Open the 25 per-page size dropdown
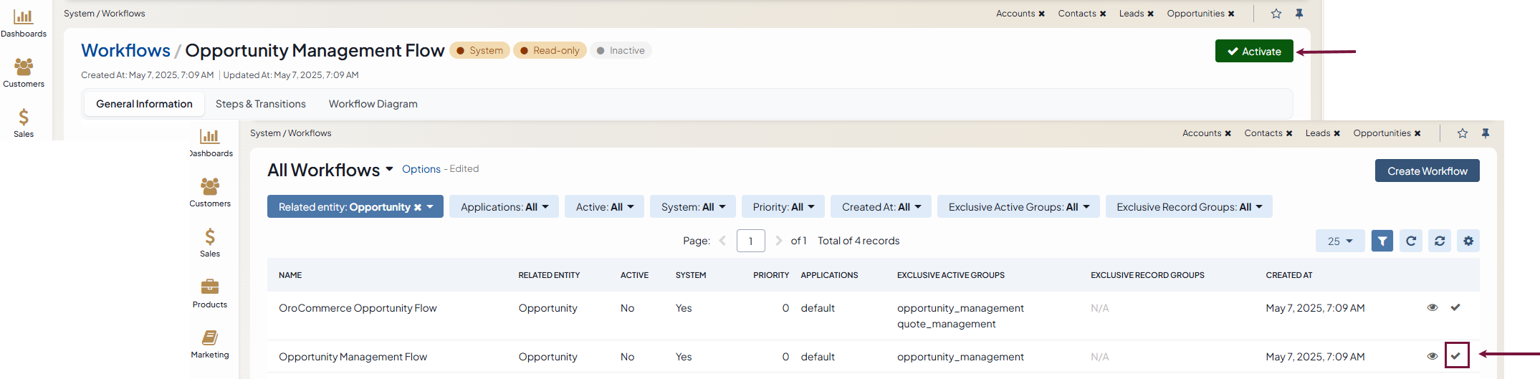 (1339, 241)
